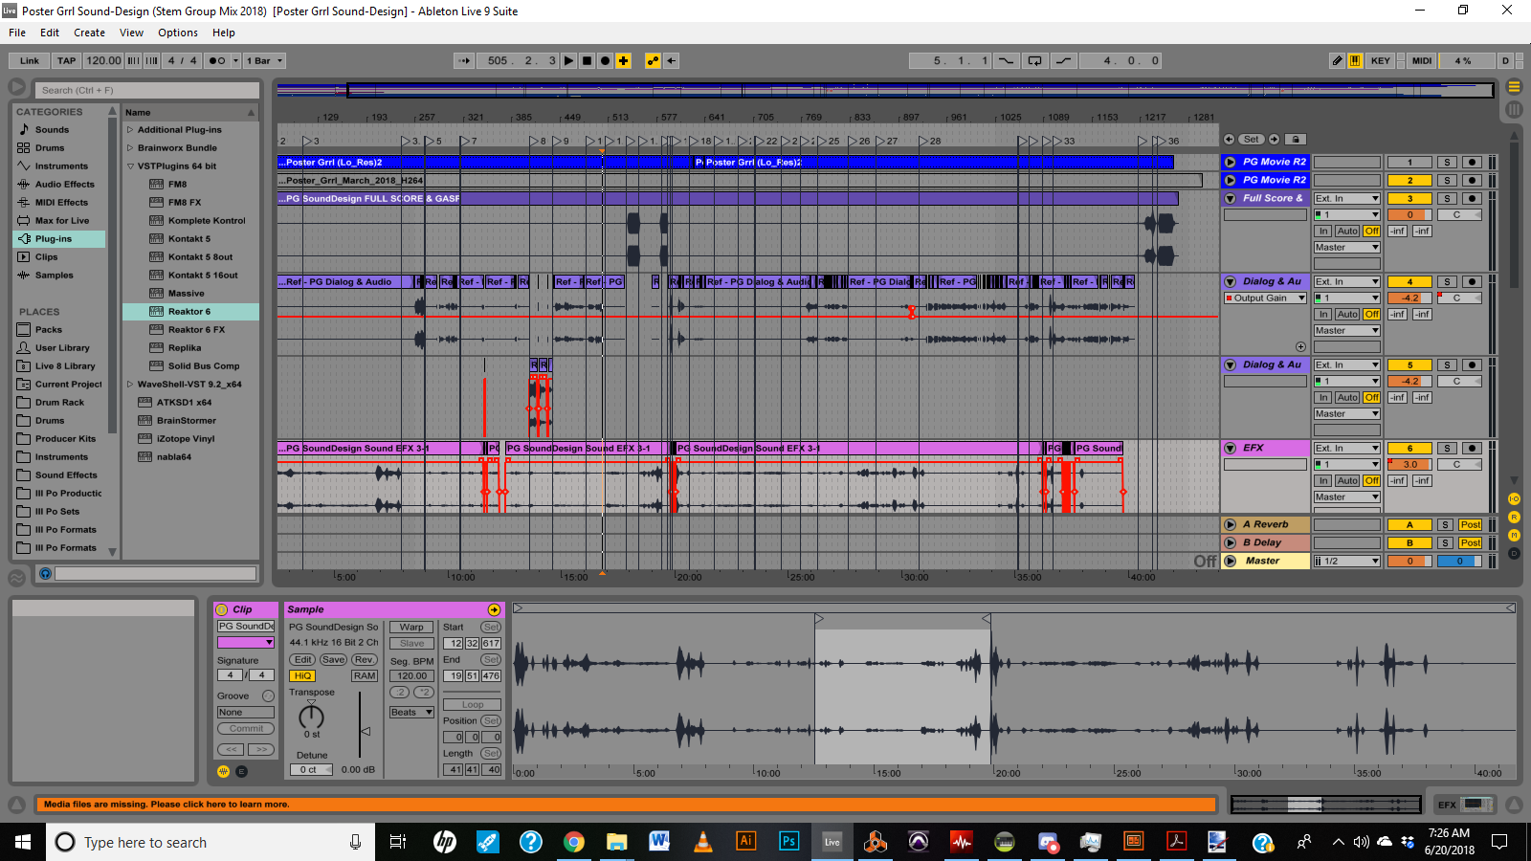
Task: Toggle the Loop switch in control bar
Action: pyautogui.click(x=1034, y=60)
